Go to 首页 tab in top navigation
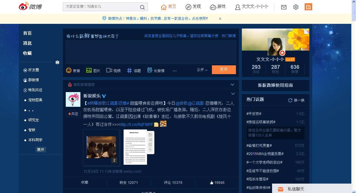Image resolution: width=356 pixels, height=193 pixels. pyautogui.click(x=169, y=7)
